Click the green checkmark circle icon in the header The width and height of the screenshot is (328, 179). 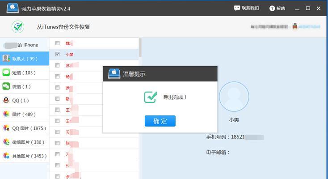pyautogui.click(x=18, y=27)
